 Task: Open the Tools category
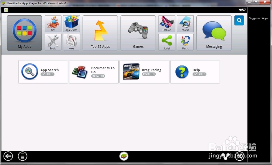[53, 42]
